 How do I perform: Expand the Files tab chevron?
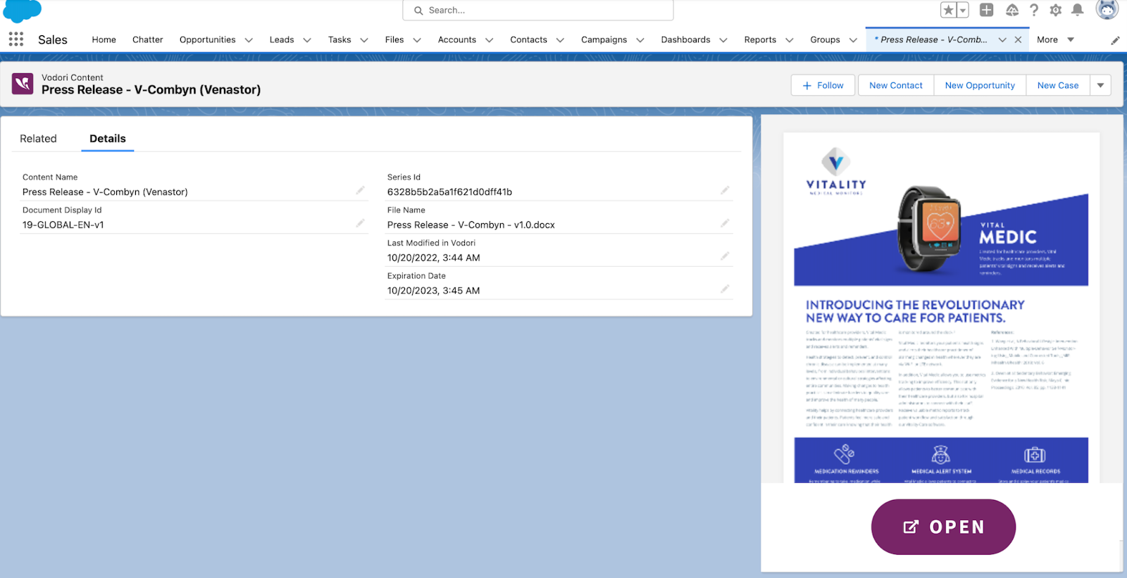[x=417, y=40]
